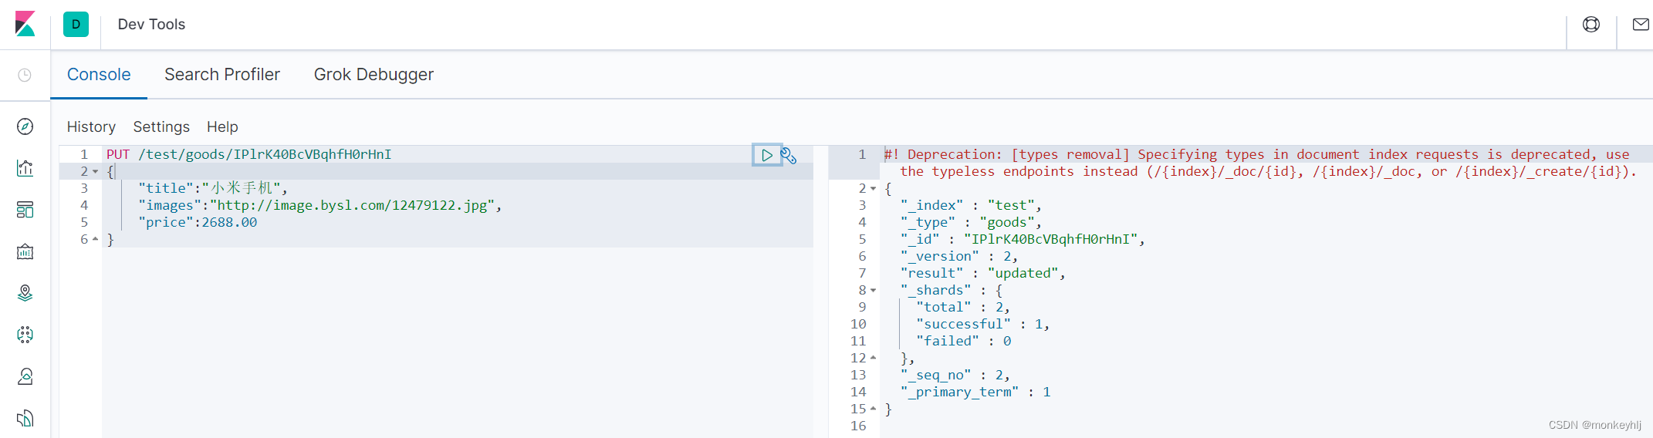Click the Kibana logo
The width and height of the screenshot is (1653, 438).
[25, 24]
